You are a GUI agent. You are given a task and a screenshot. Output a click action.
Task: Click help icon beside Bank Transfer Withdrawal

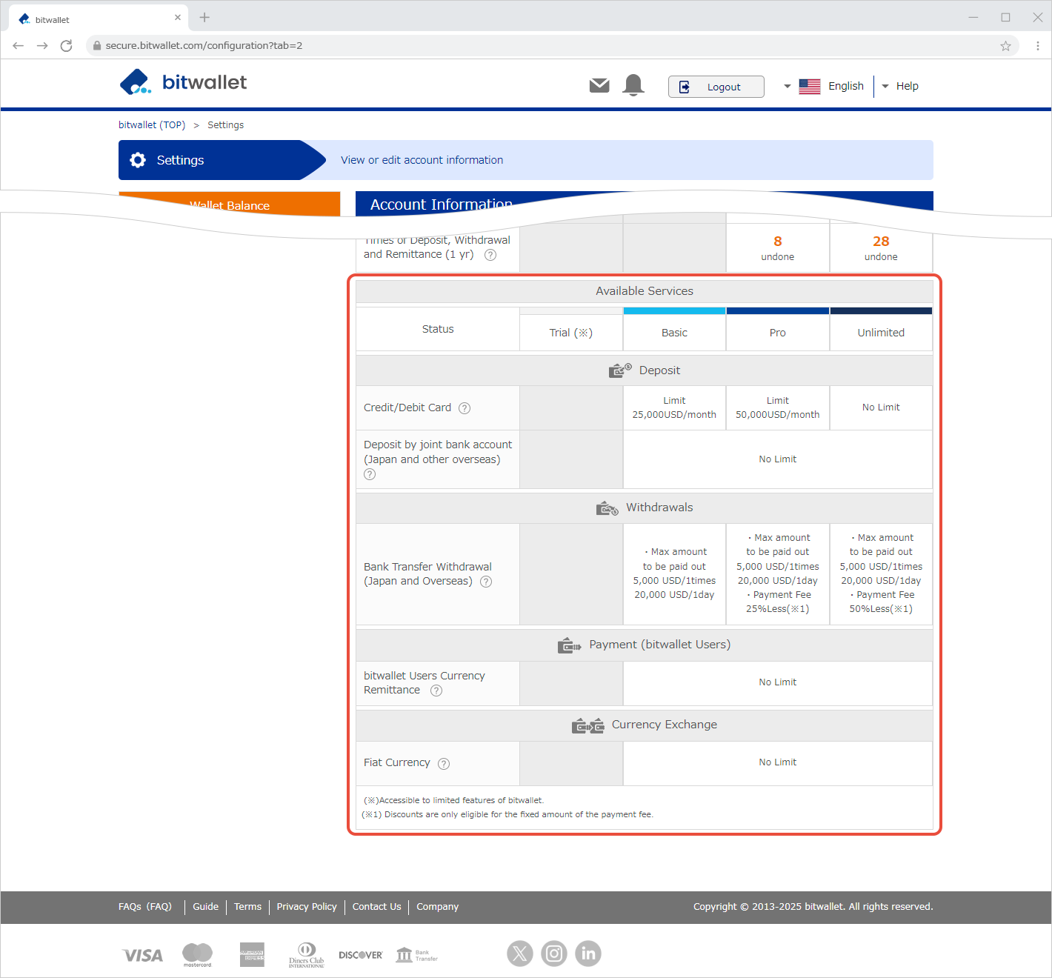(486, 582)
